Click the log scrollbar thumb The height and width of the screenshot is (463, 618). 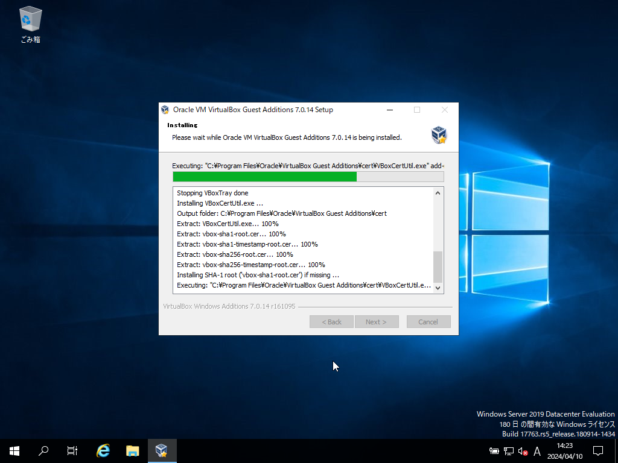point(438,266)
